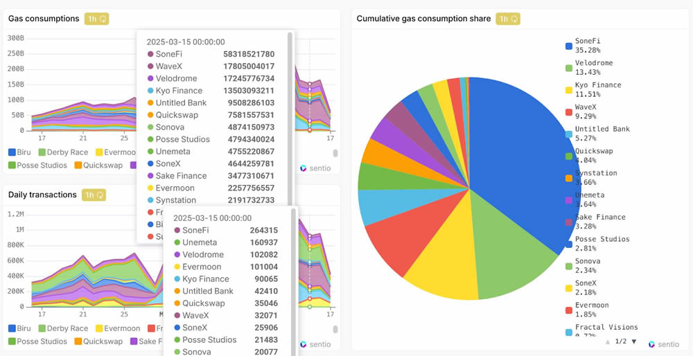Click the Gas consumptions tooltip scrollbar
Image resolution: width=693 pixels, height=356 pixels.
[x=290, y=119]
